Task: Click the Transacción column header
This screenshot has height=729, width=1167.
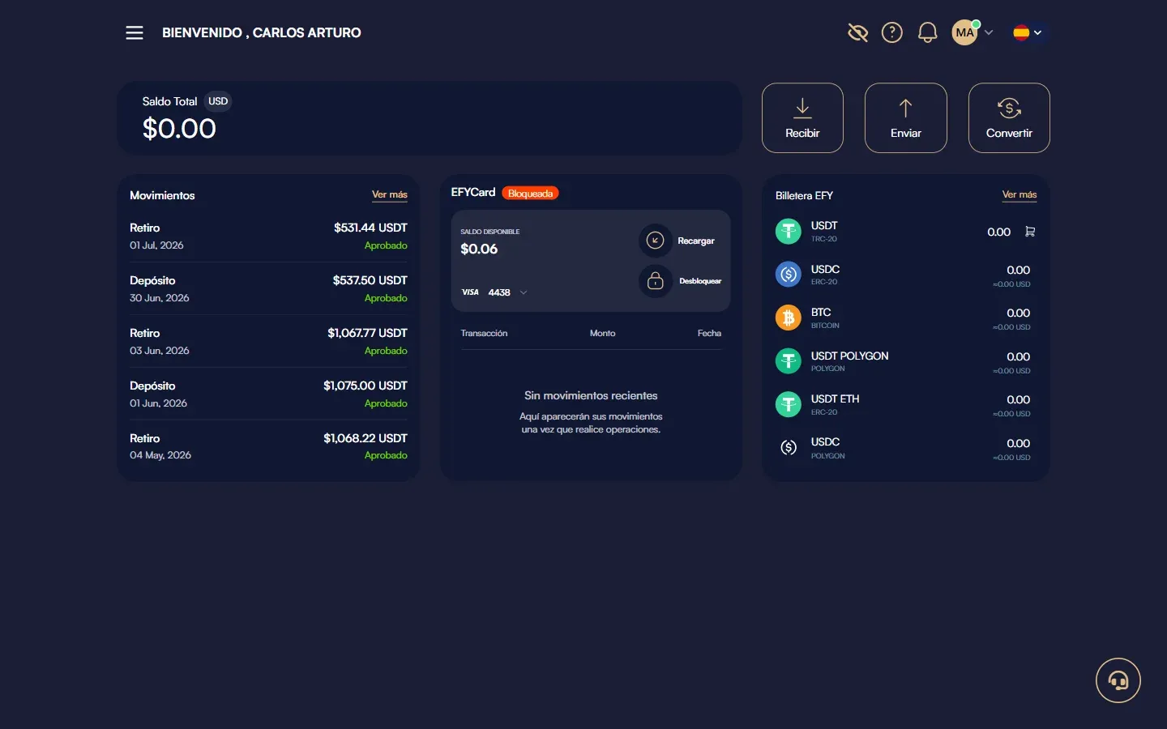Action: pyautogui.click(x=484, y=333)
